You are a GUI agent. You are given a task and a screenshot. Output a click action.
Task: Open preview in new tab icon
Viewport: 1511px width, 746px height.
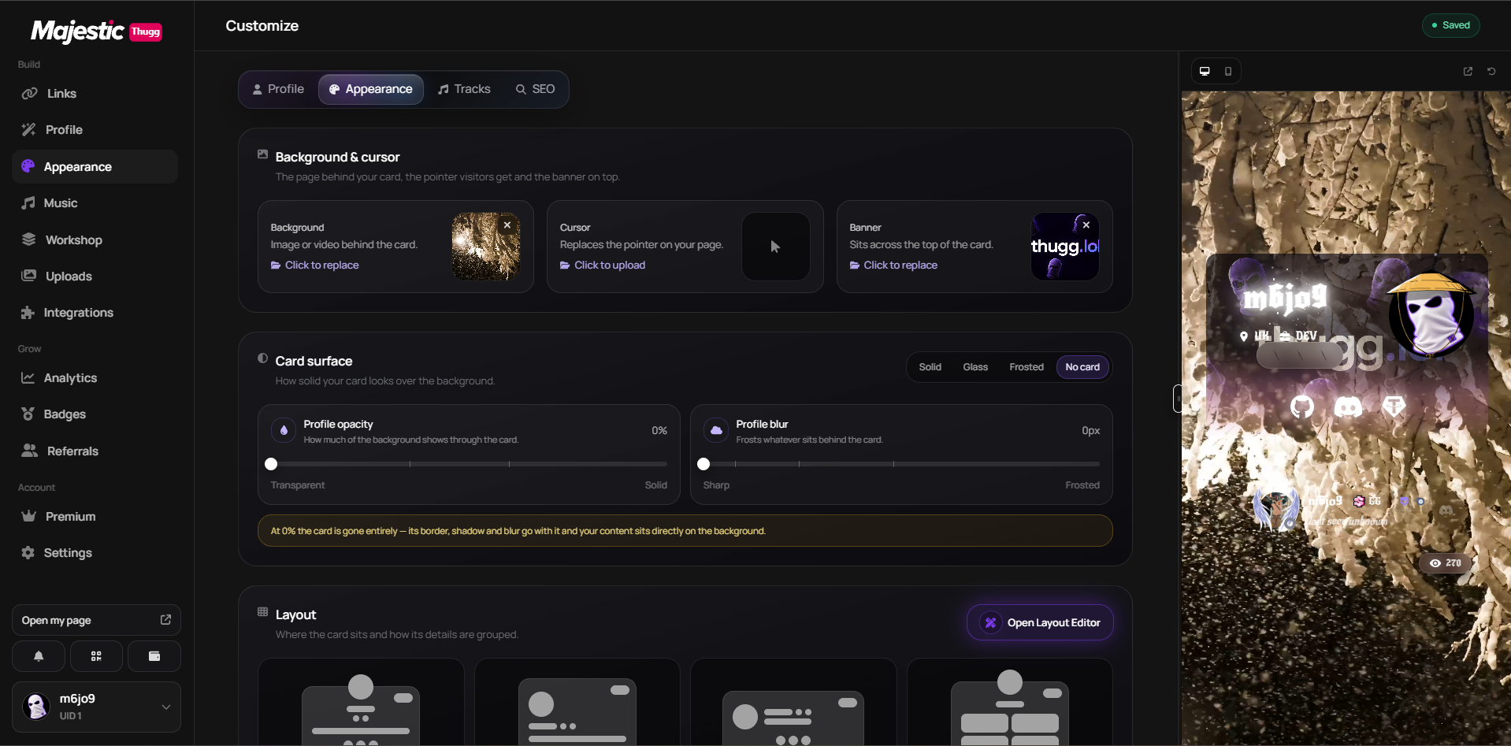(x=1468, y=71)
